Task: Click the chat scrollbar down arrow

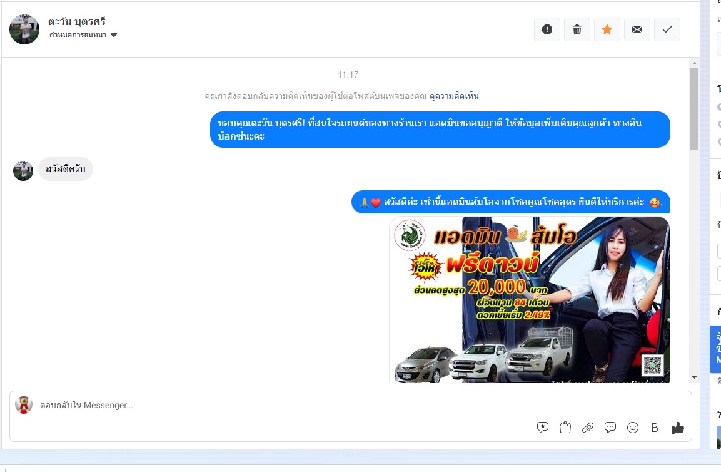Action: pos(694,377)
